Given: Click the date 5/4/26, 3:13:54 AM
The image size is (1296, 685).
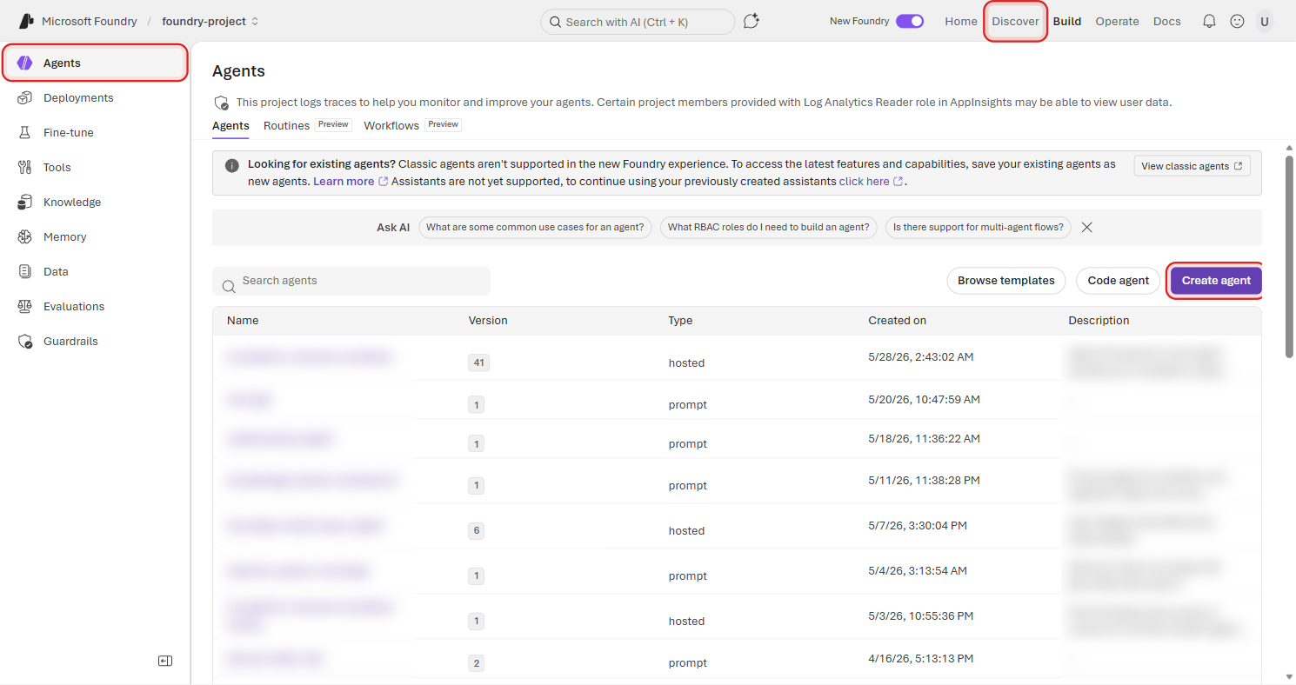Looking at the screenshot, I should [x=919, y=570].
